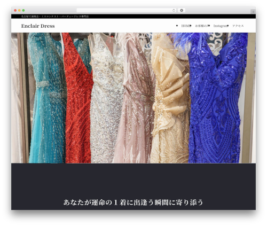Close window with red button
Screen dimensions: 267x226
click(x=15, y=11)
